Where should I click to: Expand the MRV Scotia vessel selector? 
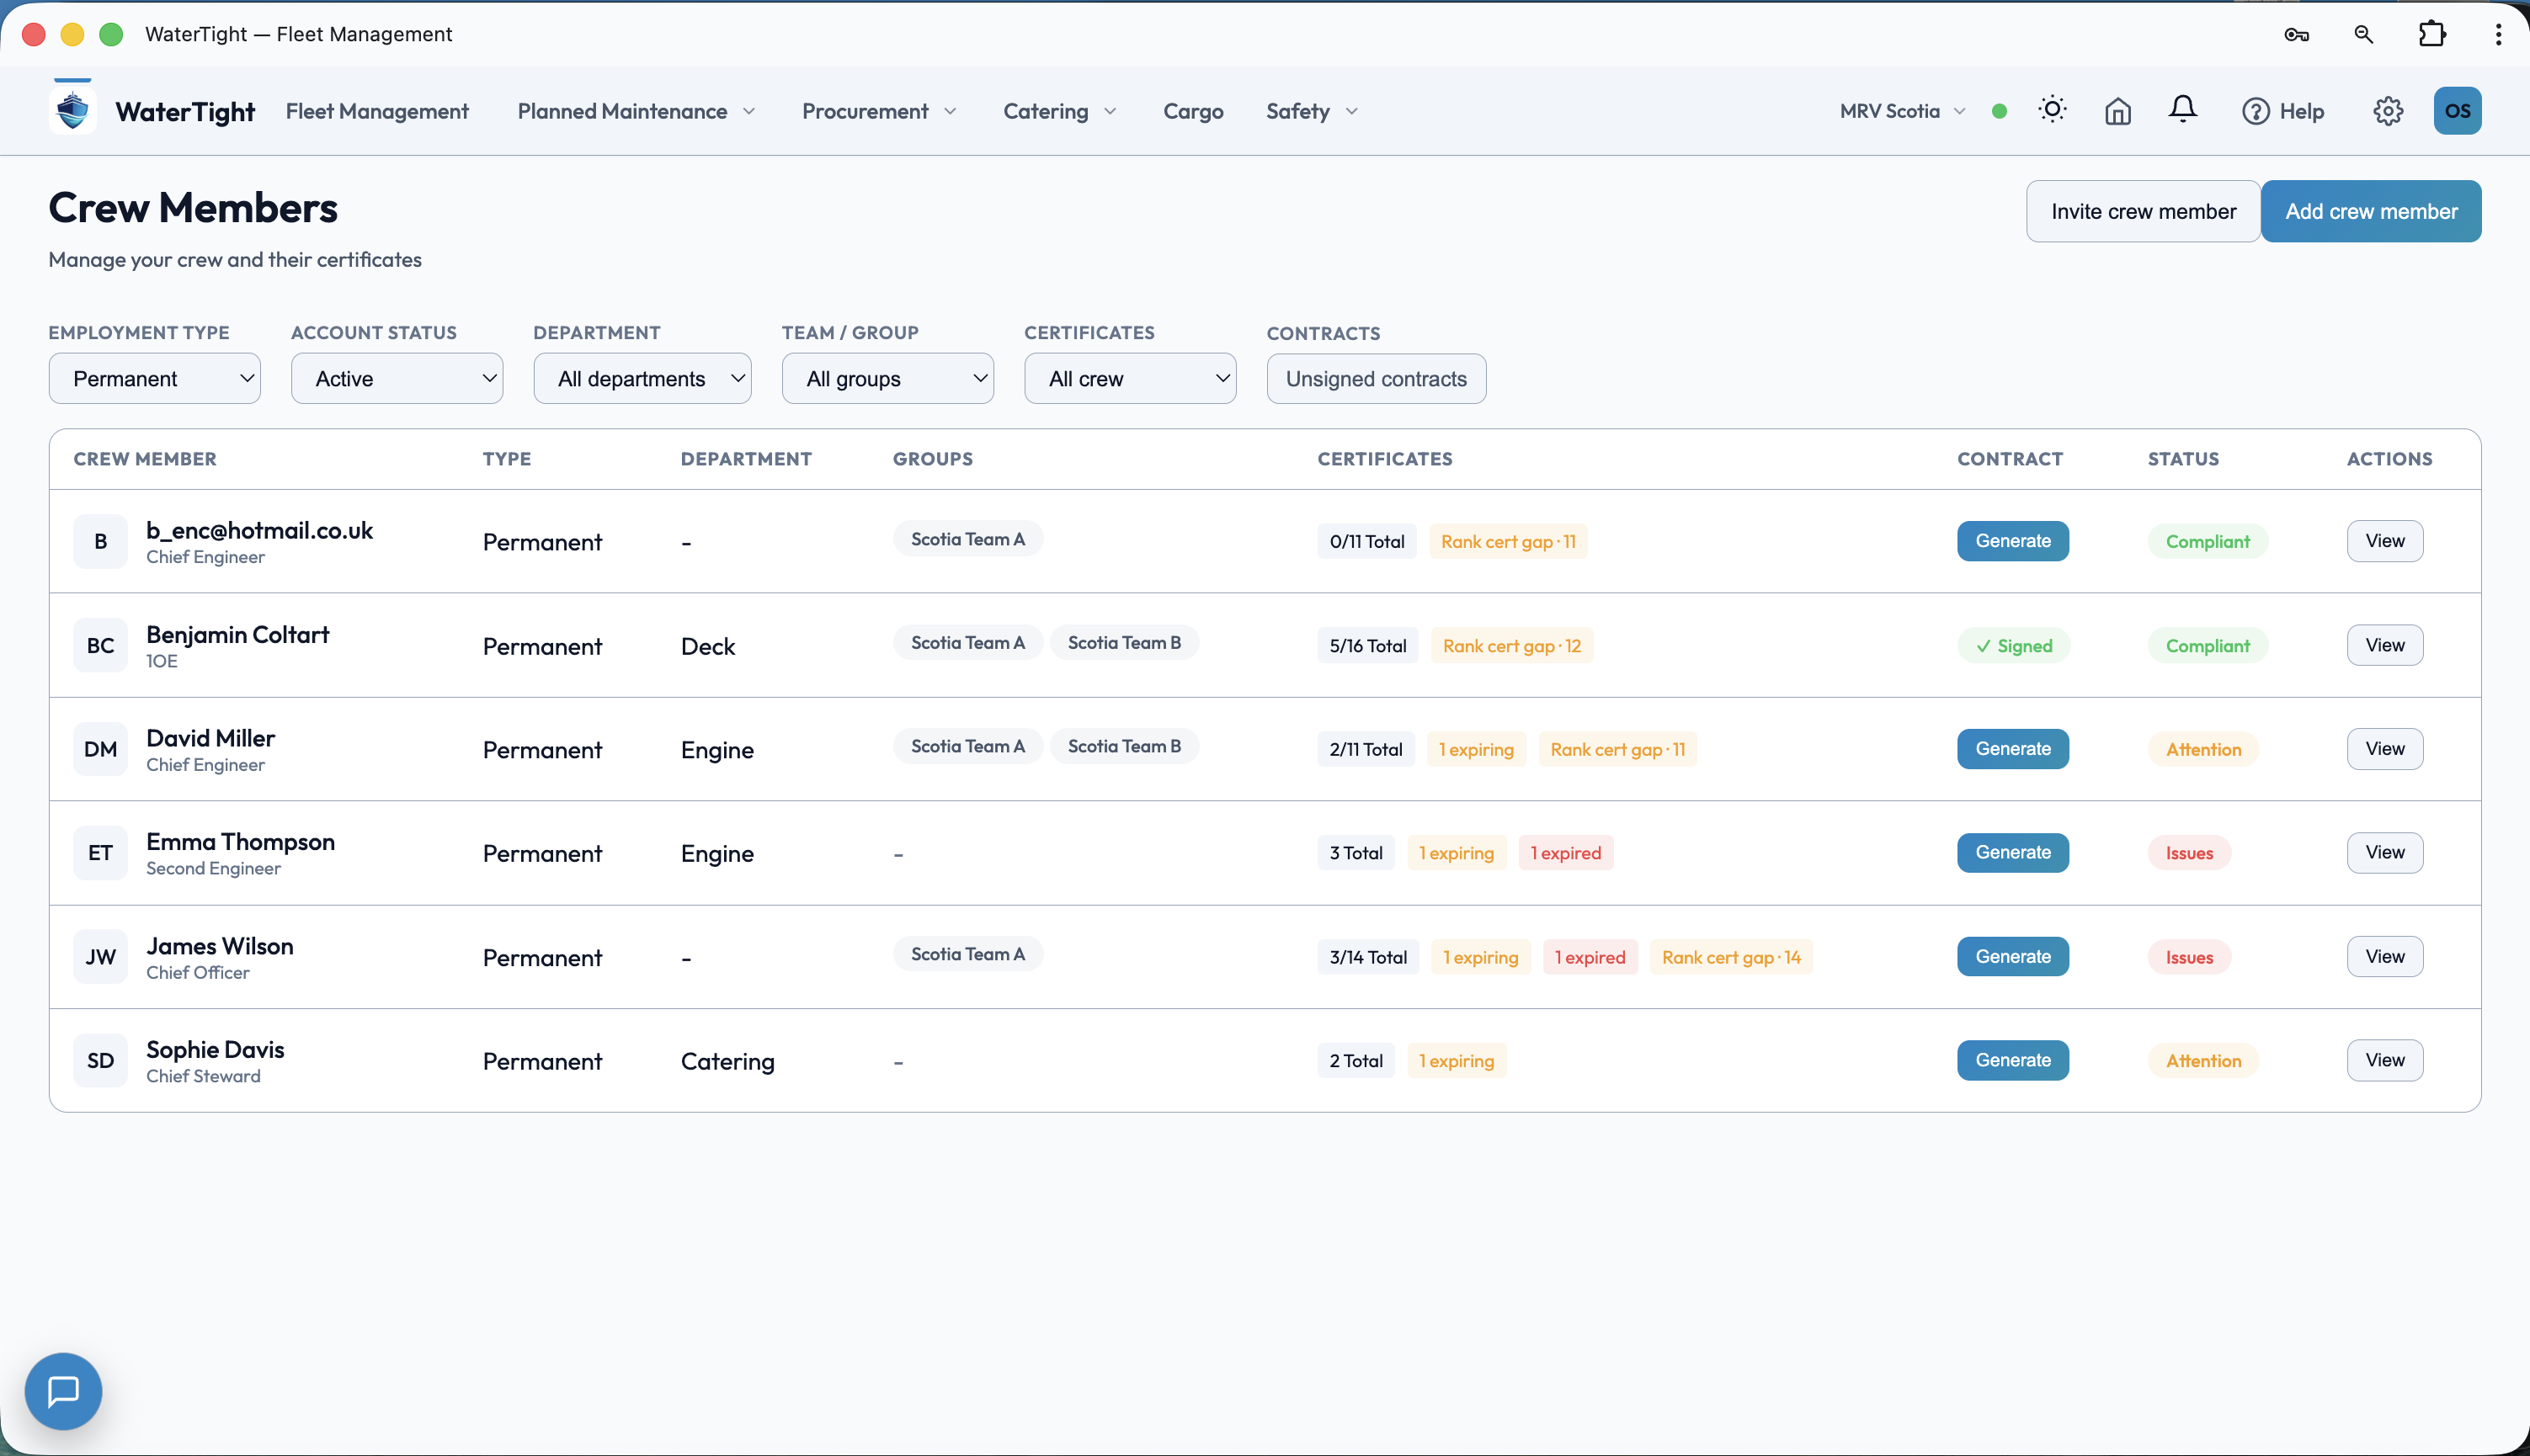[x=1902, y=111]
